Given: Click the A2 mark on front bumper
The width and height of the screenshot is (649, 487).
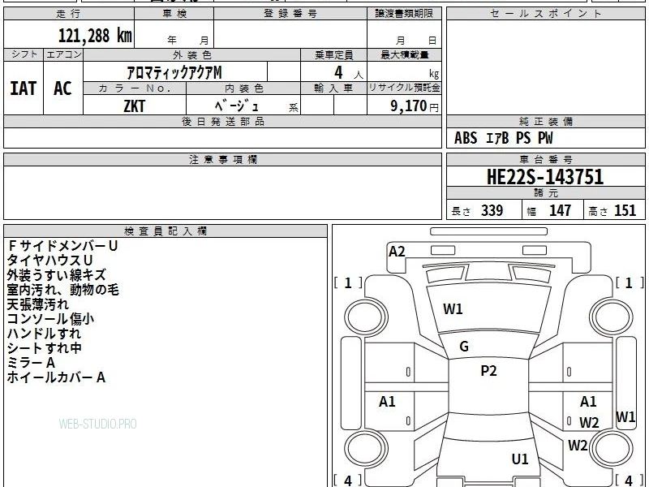Looking at the screenshot, I should [397, 252].
